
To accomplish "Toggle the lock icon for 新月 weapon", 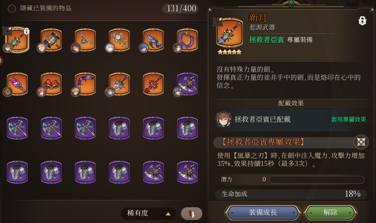I will (x=362, y=21).
